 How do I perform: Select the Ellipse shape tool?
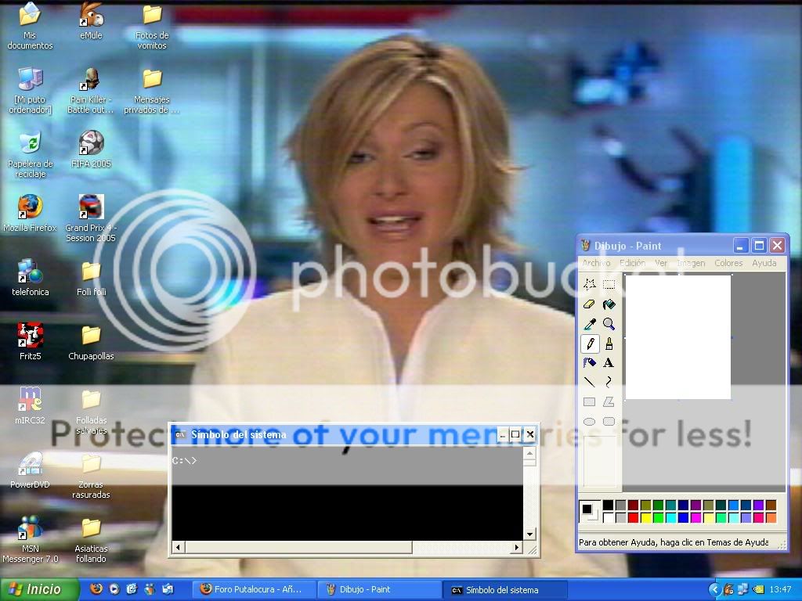(589, 422)
